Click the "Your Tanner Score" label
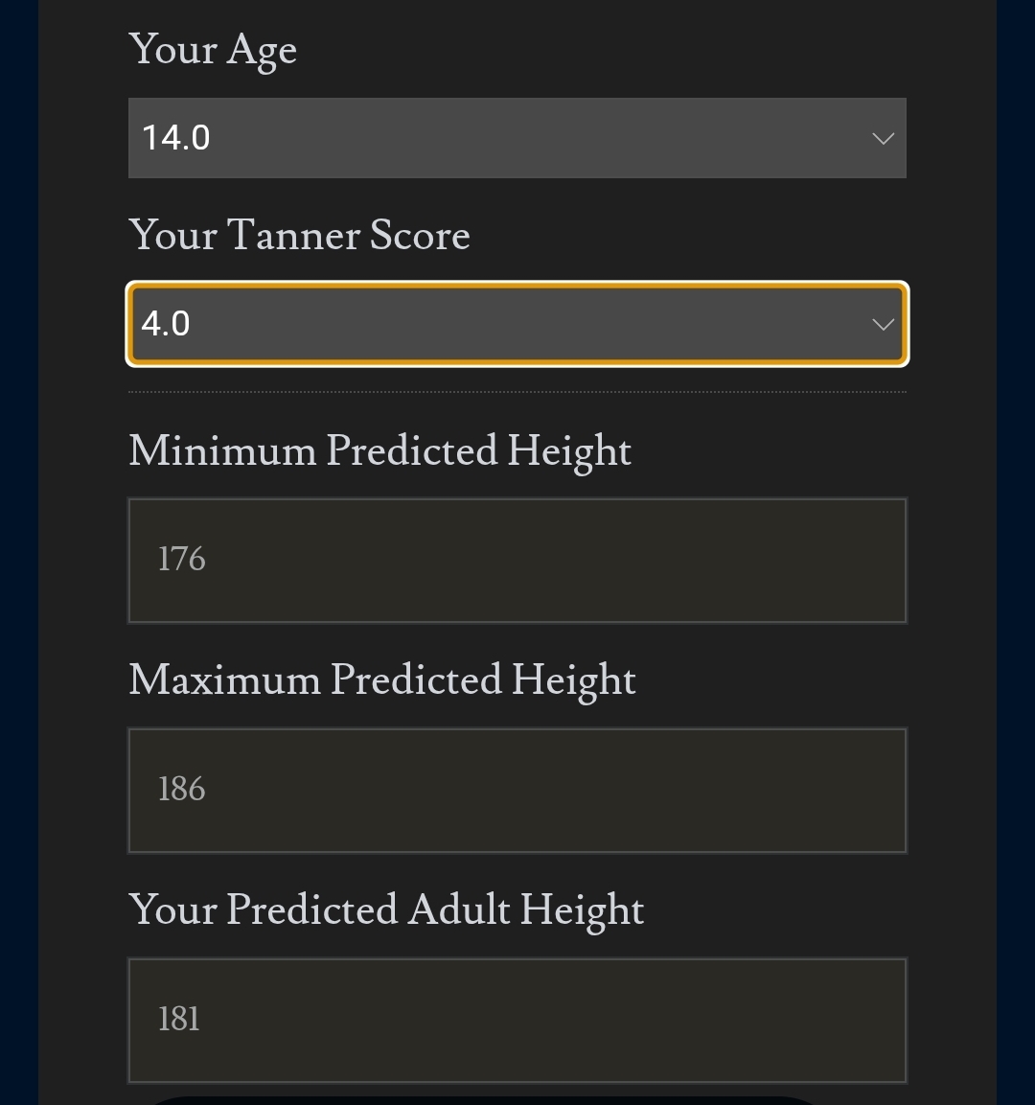The width and height of the screenshot is (1035, 1105). tap(299, 236)
